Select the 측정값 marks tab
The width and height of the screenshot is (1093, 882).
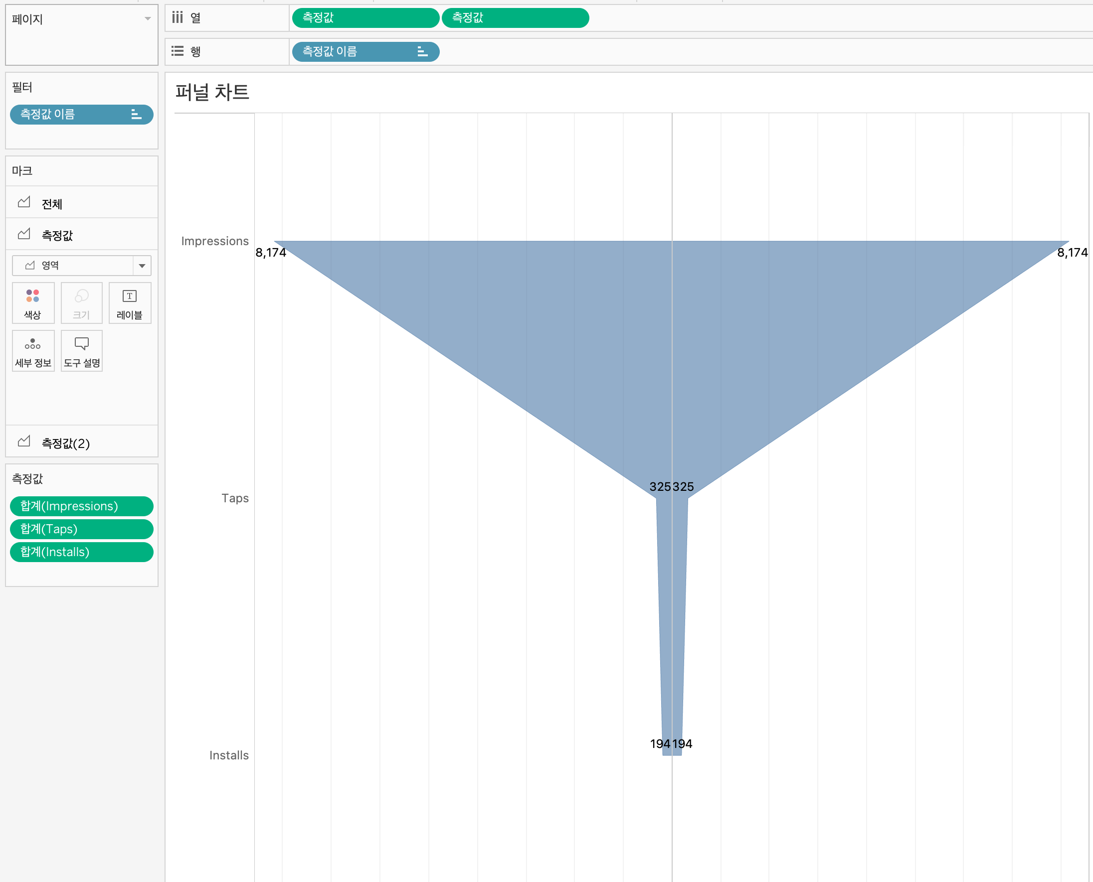[x=57, y=235]
